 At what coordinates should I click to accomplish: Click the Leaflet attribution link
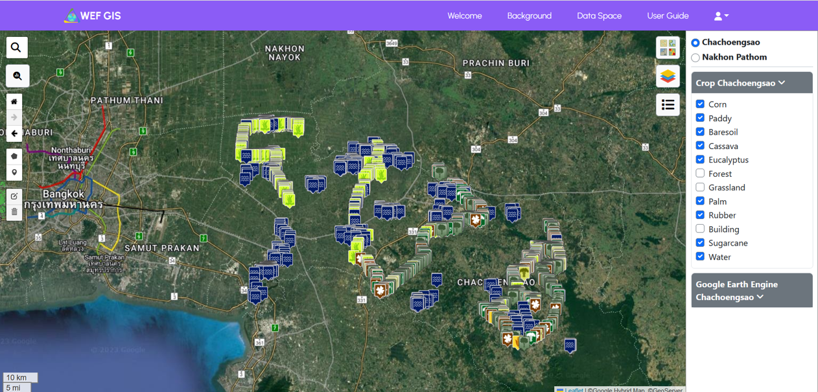point(574,389)
